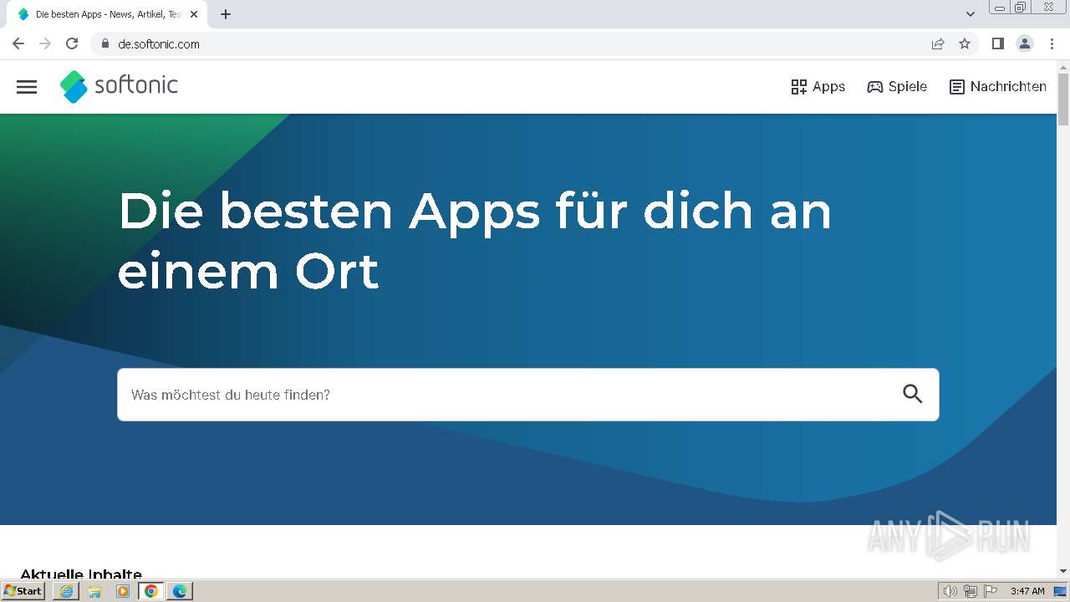Open the Nachrichten section
The image size is (1070, 602).
click(x=997, y=87)
